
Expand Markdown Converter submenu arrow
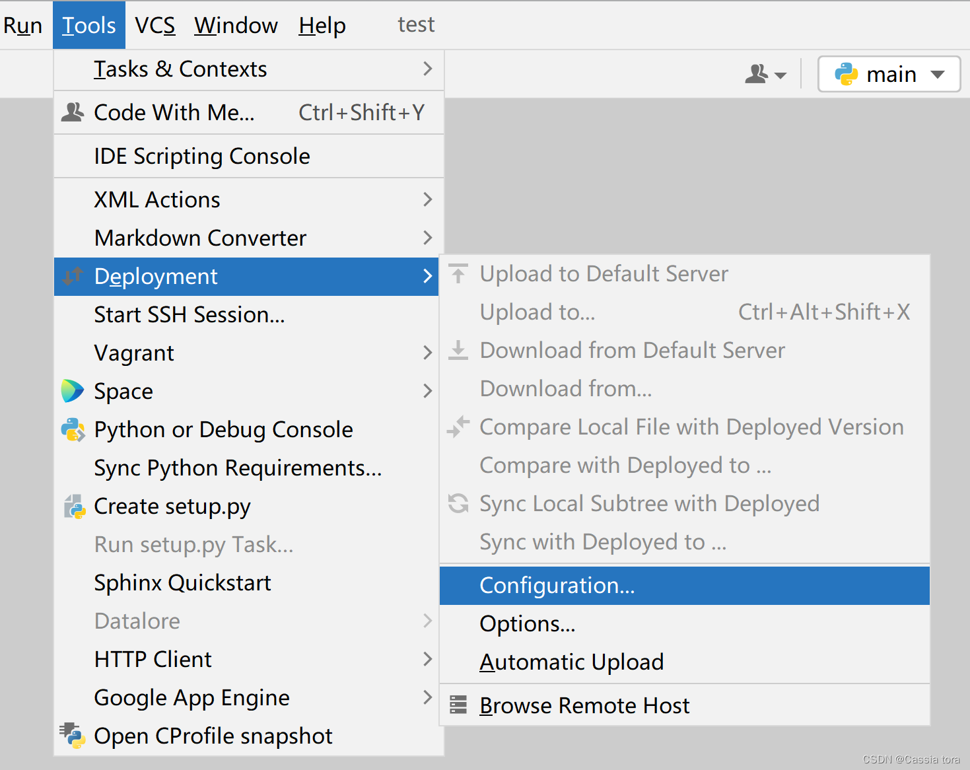pos(427,238)
